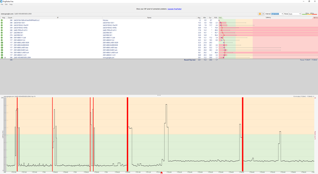Image resolution: width=318 pixels, height=174 pixels.
Task: Select hop 6 green number icon
Action: point(2,33)
